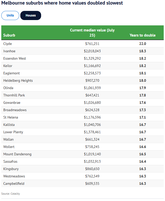165x201 pixels.
Task: Select the Heidelberg Heights suburb cell
Action: pyautogui.click(x=18, y=80)
